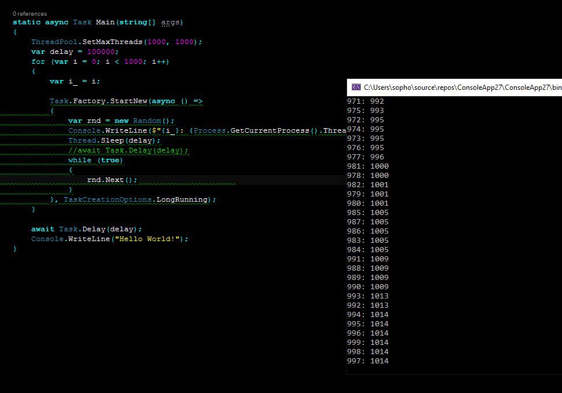The width and height of the screenshot is (562, 393).
Task: Click console output line '985: 1005'
Action: [x=368, y=213]
